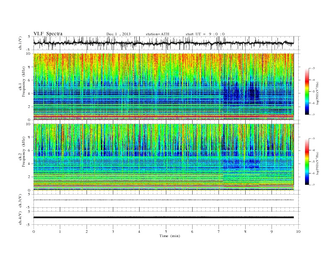
Task: Click tick label "7" on the Time axis
Action: pos(219,232)
